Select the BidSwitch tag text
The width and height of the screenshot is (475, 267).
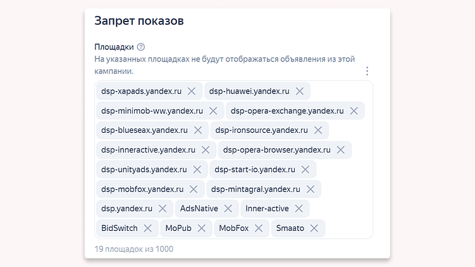pos(120,228)
